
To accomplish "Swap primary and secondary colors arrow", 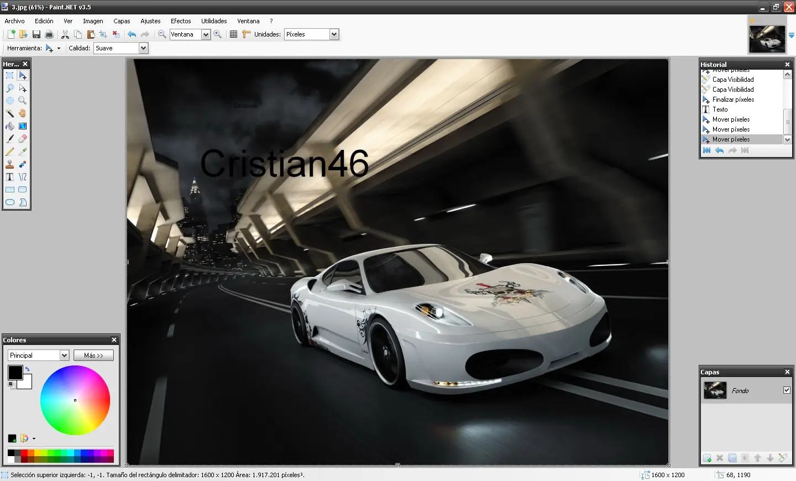I will click(27, 369).
